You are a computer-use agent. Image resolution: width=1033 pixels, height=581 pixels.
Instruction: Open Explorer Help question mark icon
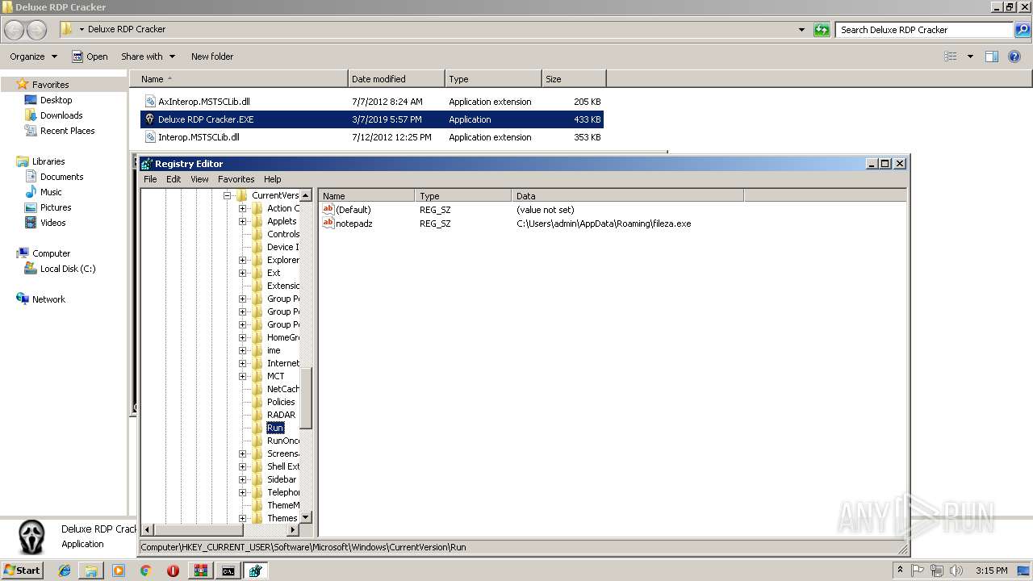(x=1016, y=56)
